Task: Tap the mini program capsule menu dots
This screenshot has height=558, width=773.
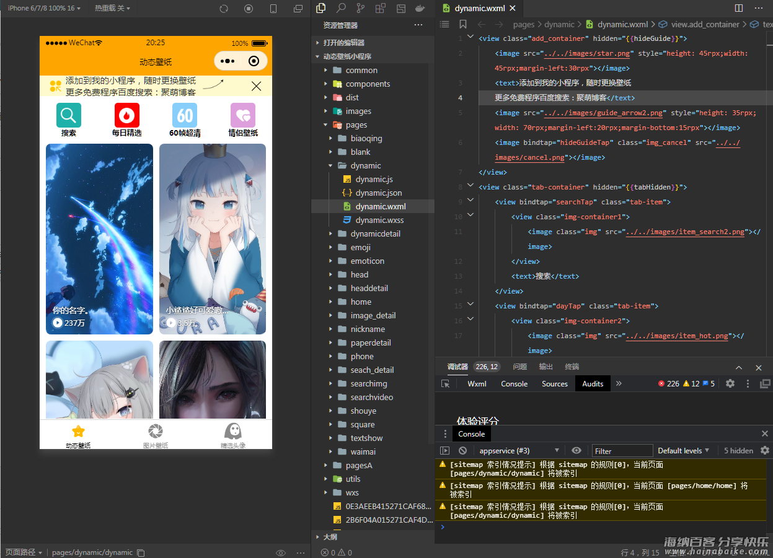Action: [x=227, y=61]
